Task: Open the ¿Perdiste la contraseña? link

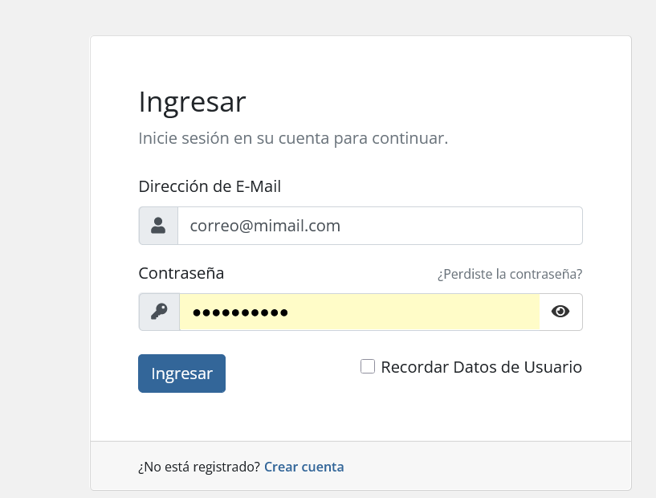Action: (510, 274)
